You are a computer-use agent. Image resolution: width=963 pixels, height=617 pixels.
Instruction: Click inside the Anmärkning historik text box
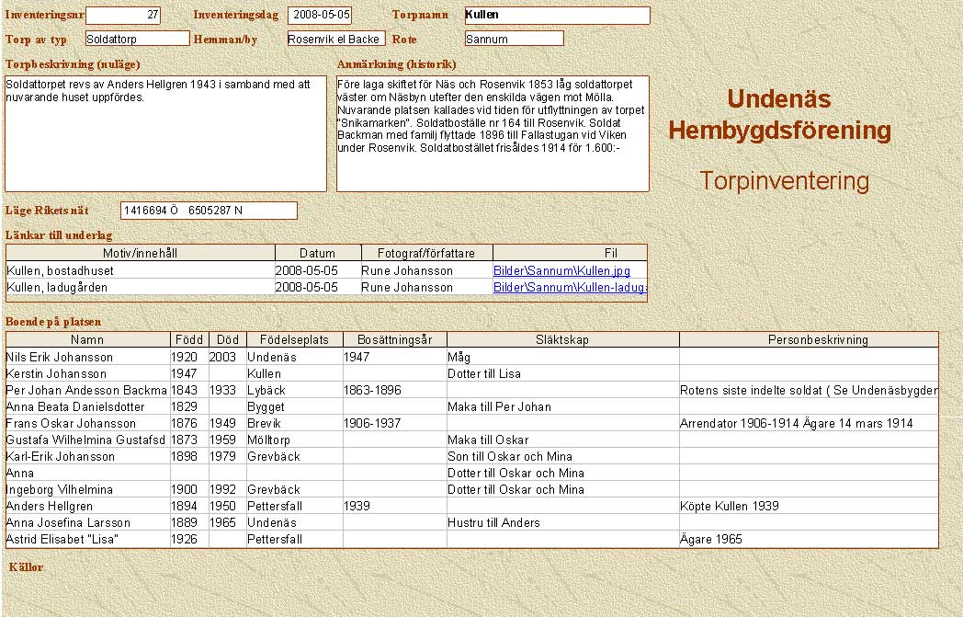(x=493, y=133)
